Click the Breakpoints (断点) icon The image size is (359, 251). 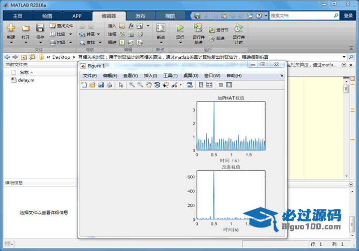click(161, 28)
